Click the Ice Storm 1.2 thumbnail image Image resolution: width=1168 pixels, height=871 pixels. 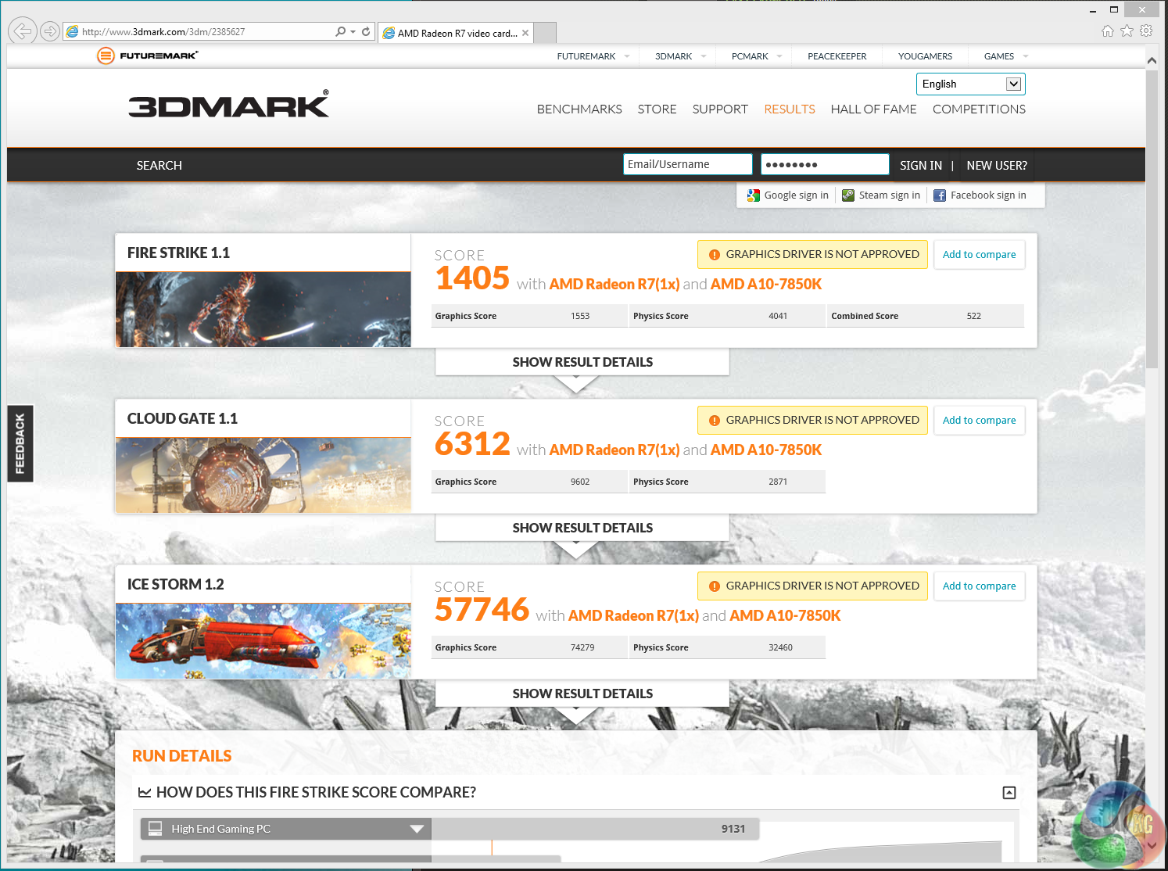263,641
